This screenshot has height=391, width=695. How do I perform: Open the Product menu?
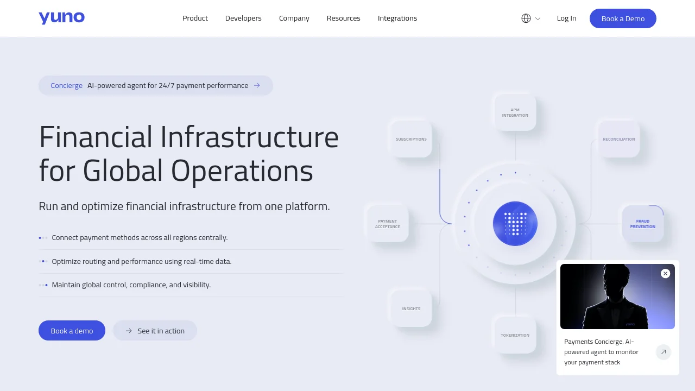pos(195,18)
